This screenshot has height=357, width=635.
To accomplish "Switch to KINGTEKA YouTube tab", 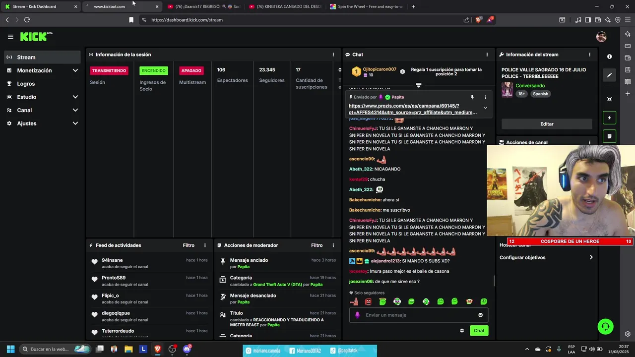I will pos(285,6).
